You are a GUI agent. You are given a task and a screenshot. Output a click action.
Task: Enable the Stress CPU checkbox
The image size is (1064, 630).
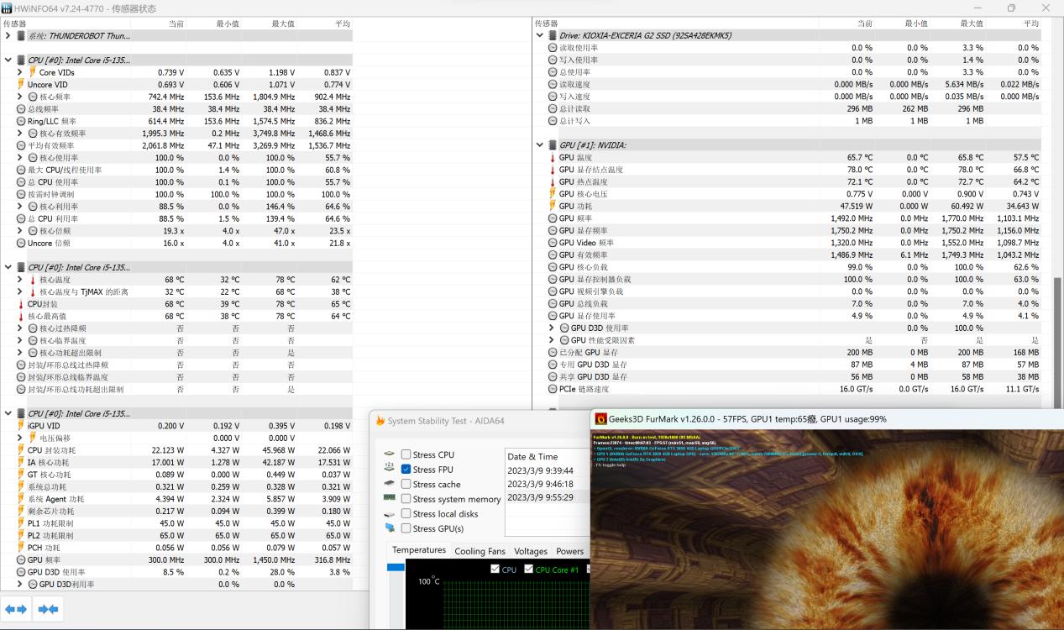pyautogui.click(x=406, y=455)
